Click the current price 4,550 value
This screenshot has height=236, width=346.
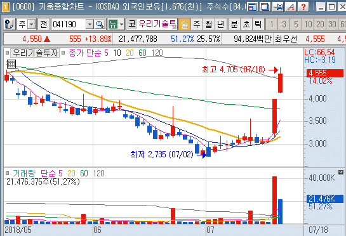pos(32,39)
